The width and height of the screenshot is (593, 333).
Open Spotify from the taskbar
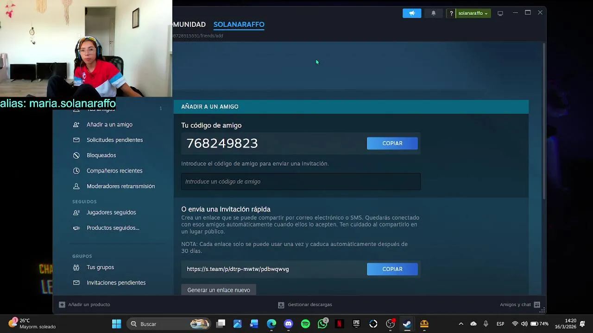coord(305,324)
